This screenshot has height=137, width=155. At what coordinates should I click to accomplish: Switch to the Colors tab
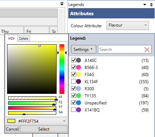(24, 39)
